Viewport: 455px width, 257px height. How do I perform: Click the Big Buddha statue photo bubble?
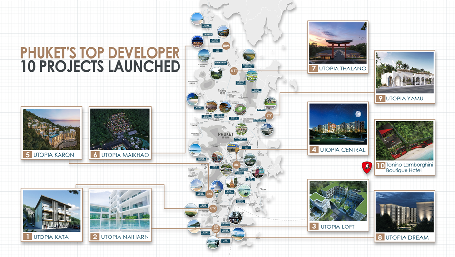pyautogui.click(x=217, y=187)
